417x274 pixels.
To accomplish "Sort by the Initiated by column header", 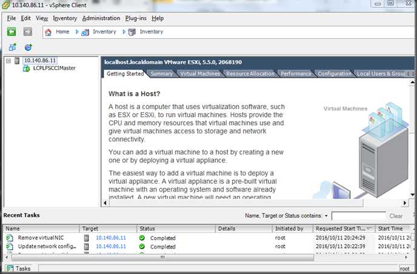I will point(293,229).
